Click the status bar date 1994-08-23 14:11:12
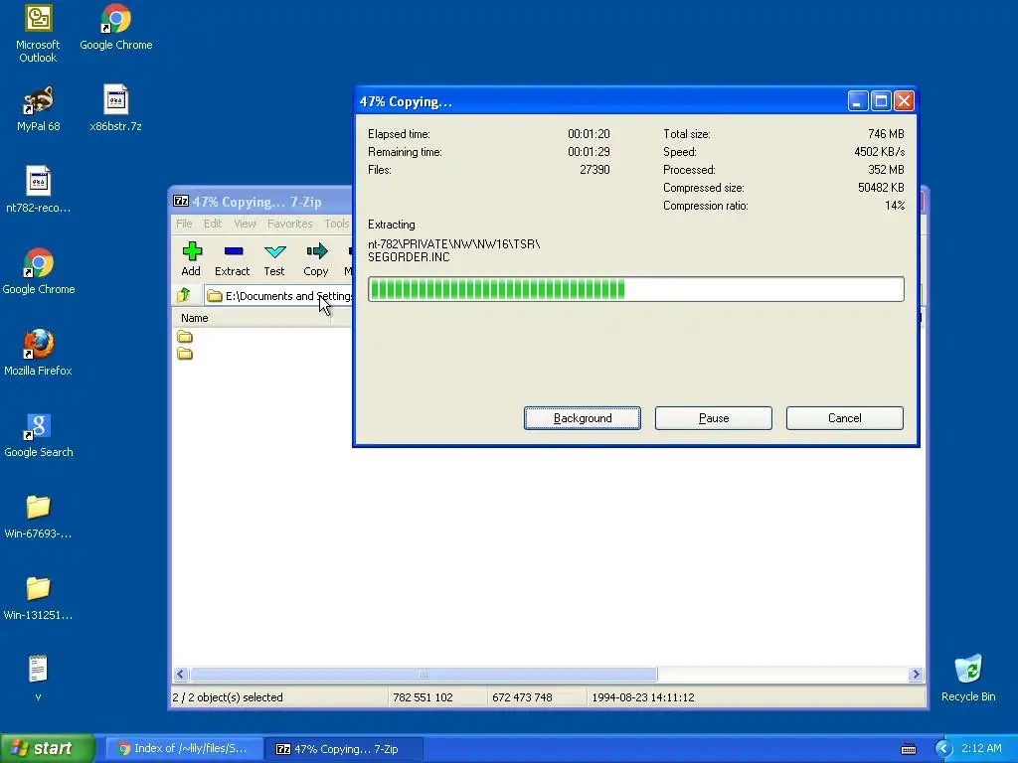 click(643, 697)
